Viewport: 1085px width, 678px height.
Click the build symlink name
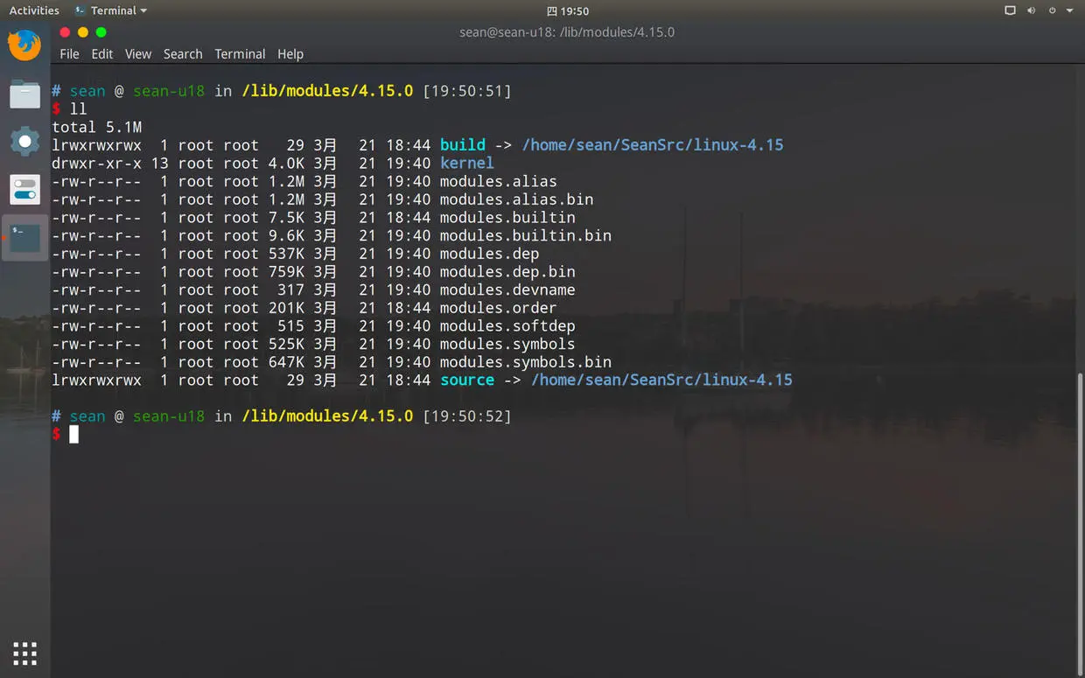(x=463, y=144)
